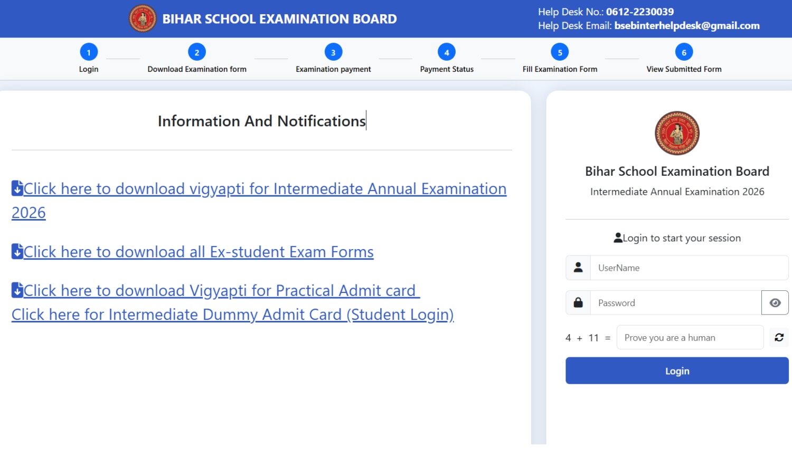Go to step 1 Login

[x=89, y=52]
